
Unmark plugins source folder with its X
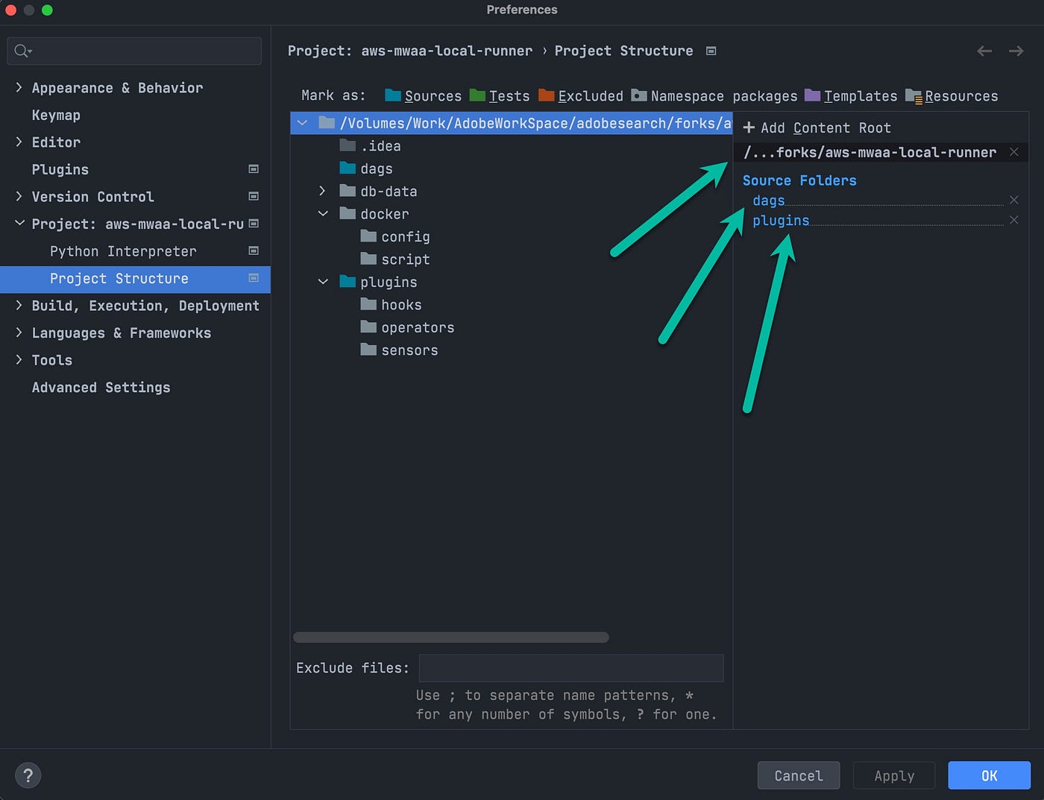coord(1014,220)
